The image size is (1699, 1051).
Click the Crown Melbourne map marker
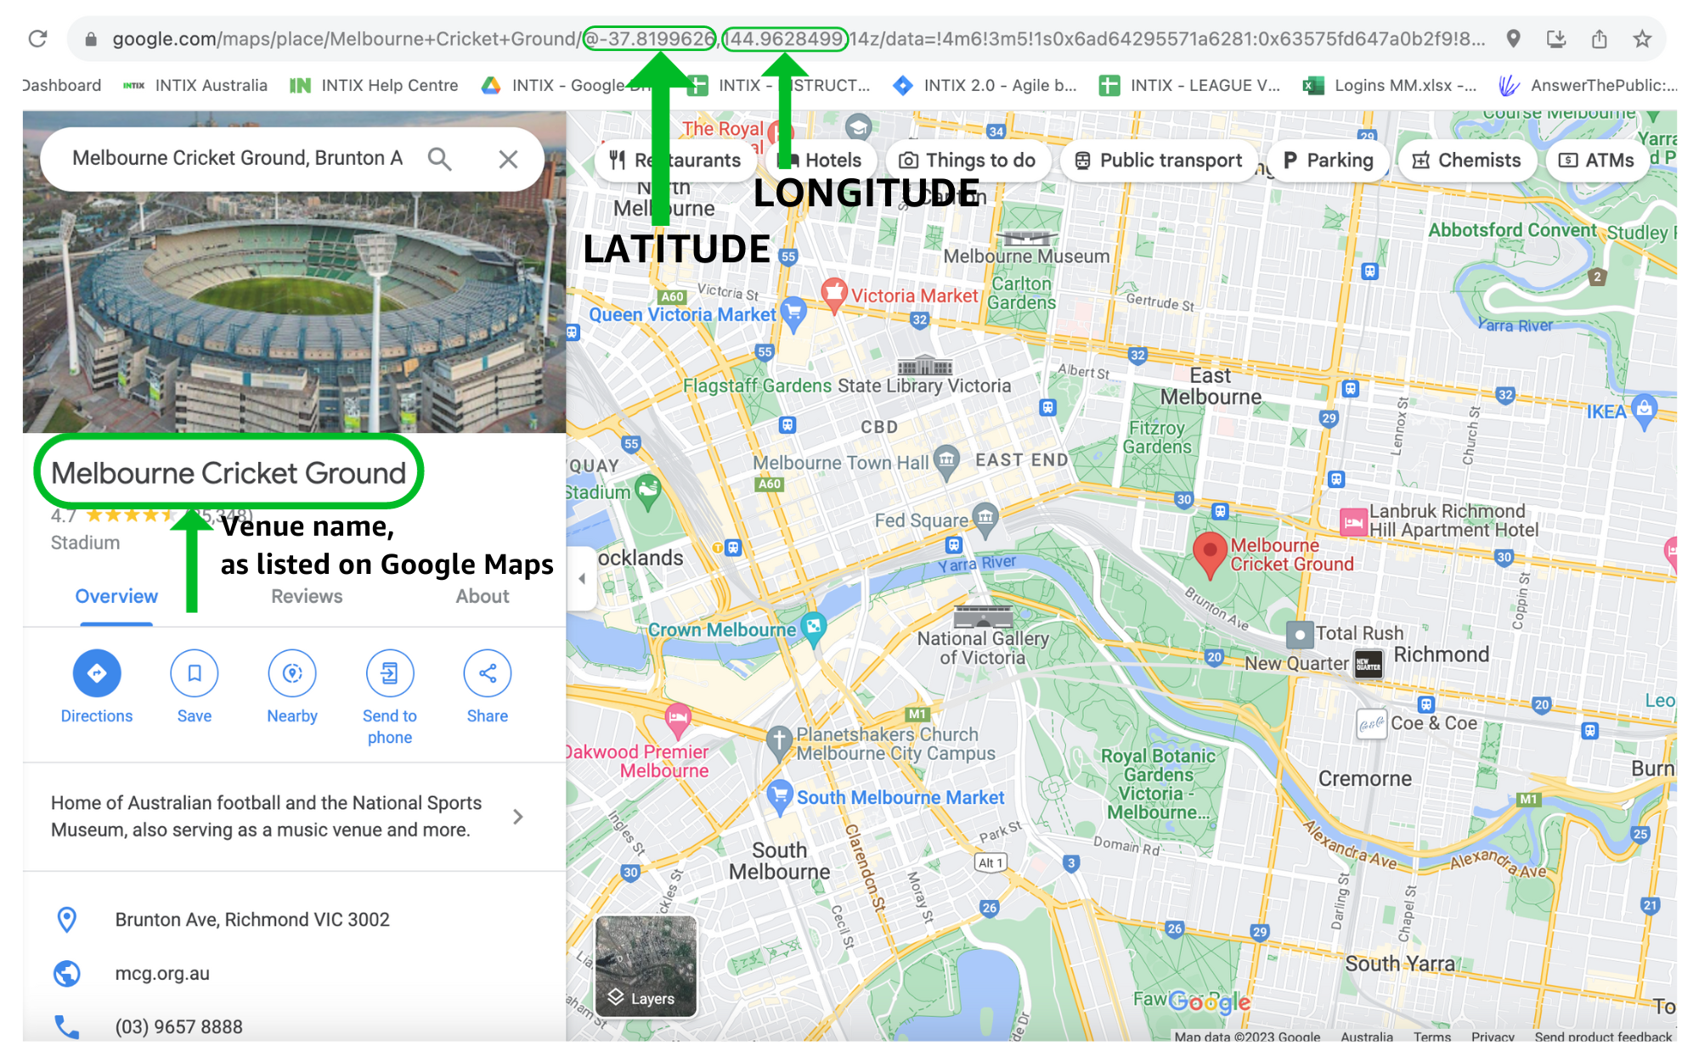click(814, 629)
